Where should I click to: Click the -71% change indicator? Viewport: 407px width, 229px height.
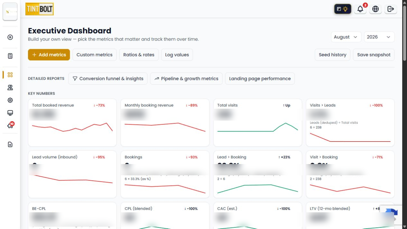(377, 157)
